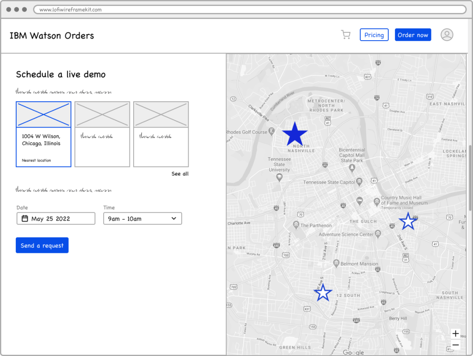Select the outlined star near 12 South
Screen dimensions: 473x356
click(323, 293)
